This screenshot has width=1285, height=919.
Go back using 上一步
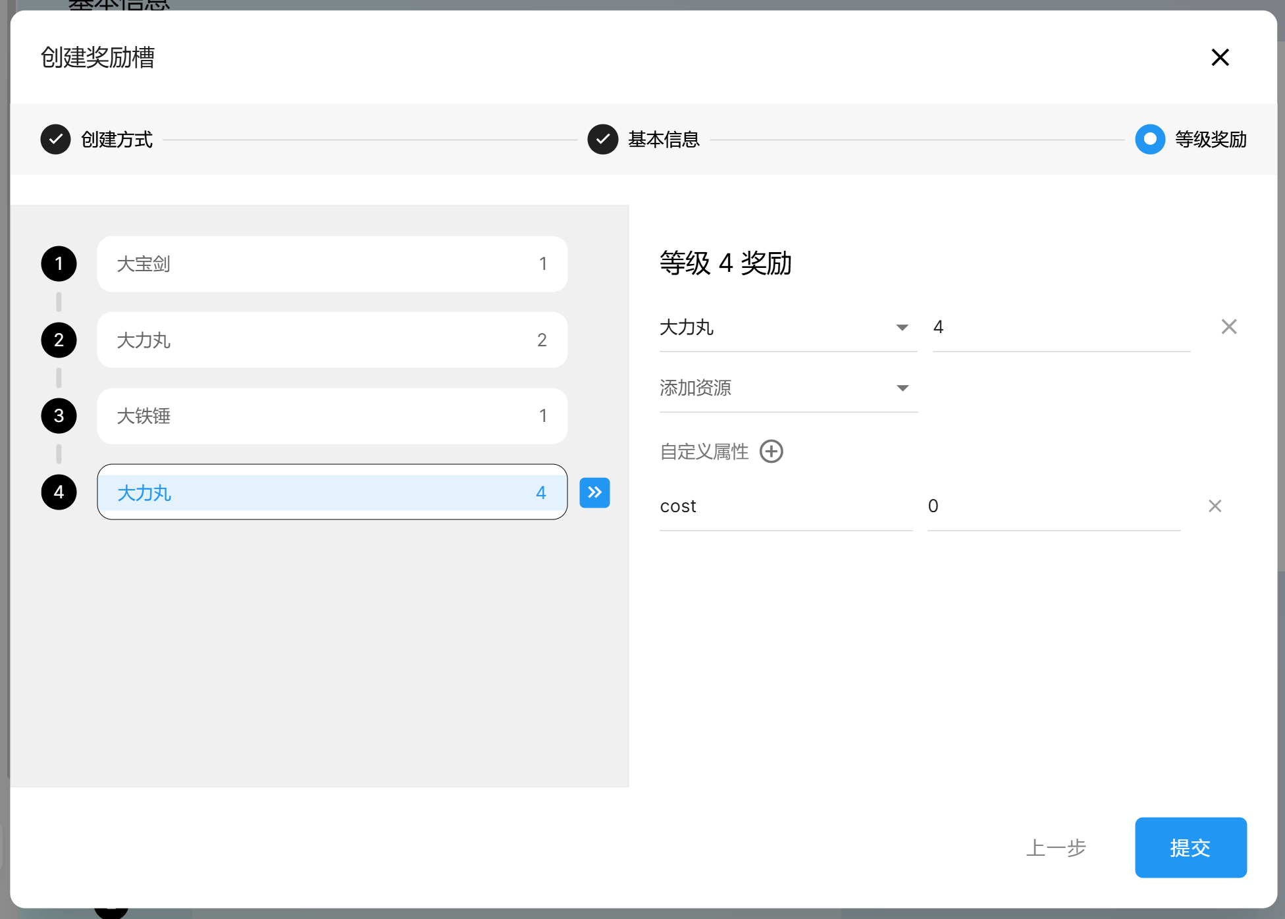pyautogui.click(x=1056, y=847)
